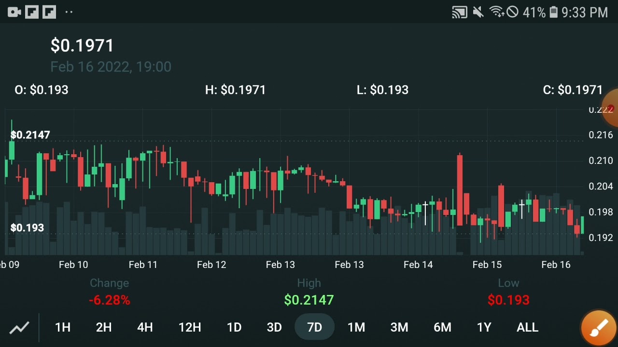The height and width of the screenshot is (347, 618).
Task: Tap the 0.216 price axis label
Action: tap(601, 135)
